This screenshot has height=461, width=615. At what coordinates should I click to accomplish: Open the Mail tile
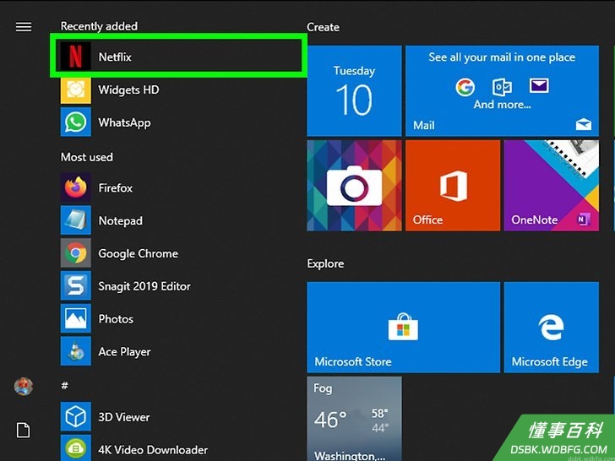pyautogui.click(x=502, y=91)
